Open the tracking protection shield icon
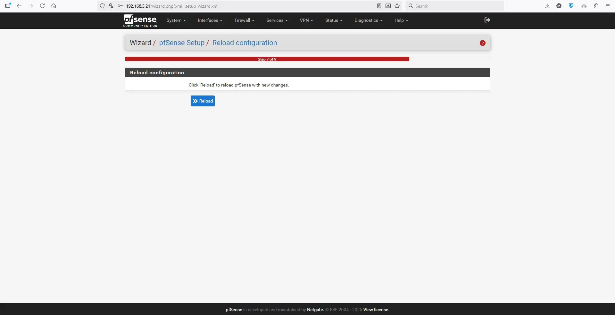The width and height of the screenshot is (615, 315). point(102,6)
